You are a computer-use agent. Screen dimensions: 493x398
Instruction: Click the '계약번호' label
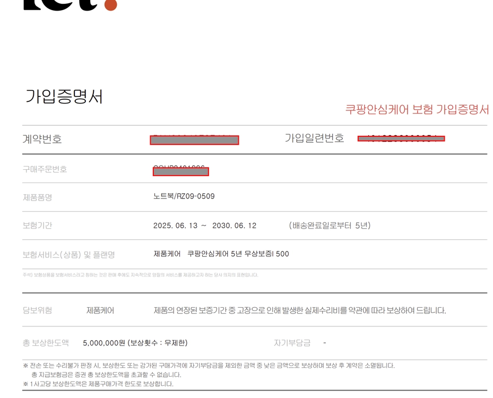click(x=42, y=139)
